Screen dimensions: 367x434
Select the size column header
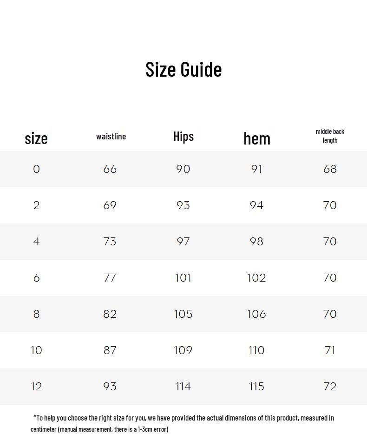[36, 138]
